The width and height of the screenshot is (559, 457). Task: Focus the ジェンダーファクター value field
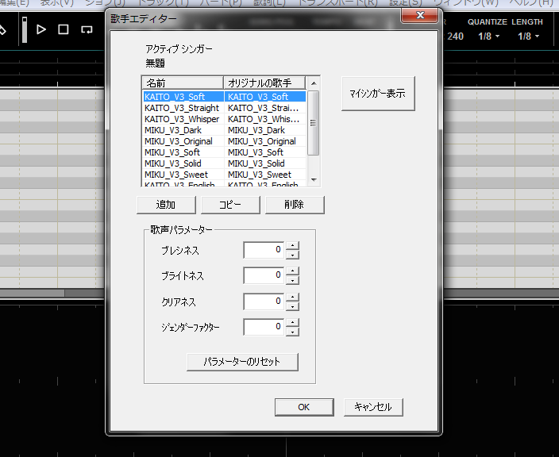[x=264, y=327]
